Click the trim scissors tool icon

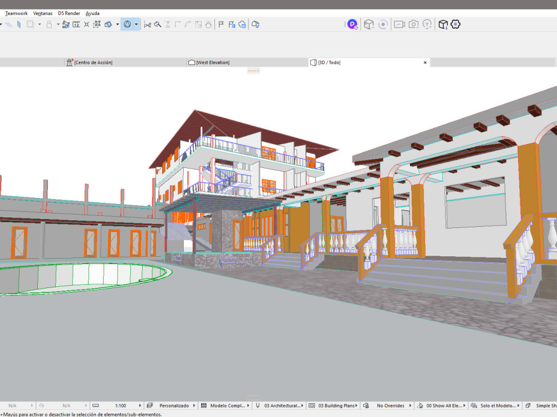[x=148, y=24]
